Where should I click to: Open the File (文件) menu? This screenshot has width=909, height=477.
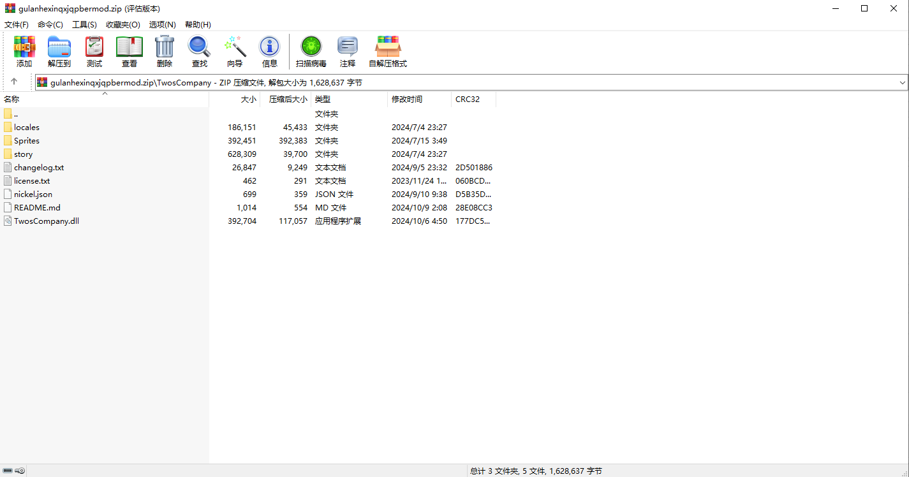(x=17, y=24)
